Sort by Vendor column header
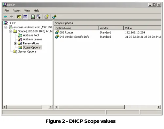Screen dimensions: 164x129 pyautogui.click(x=111, y=28)
